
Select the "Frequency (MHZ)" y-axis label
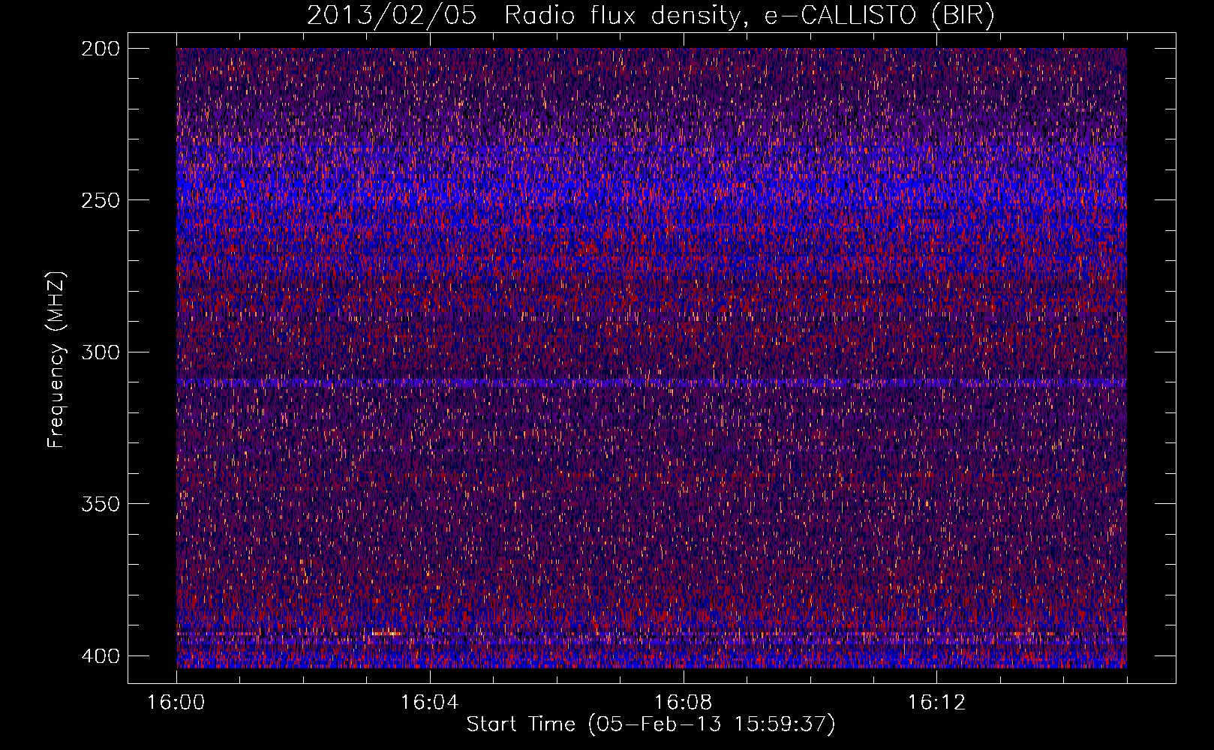56,360
